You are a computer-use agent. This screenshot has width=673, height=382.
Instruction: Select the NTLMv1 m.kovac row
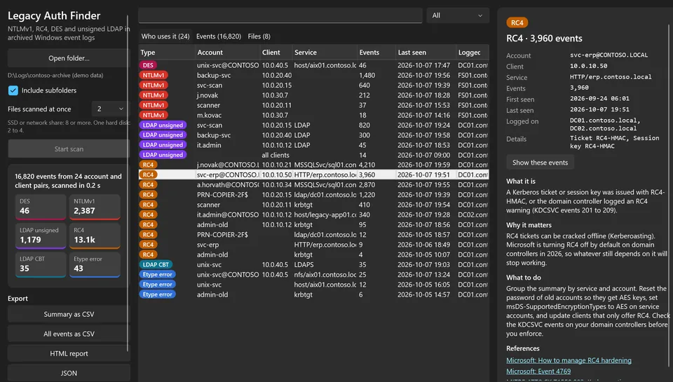tap(314, 115)
